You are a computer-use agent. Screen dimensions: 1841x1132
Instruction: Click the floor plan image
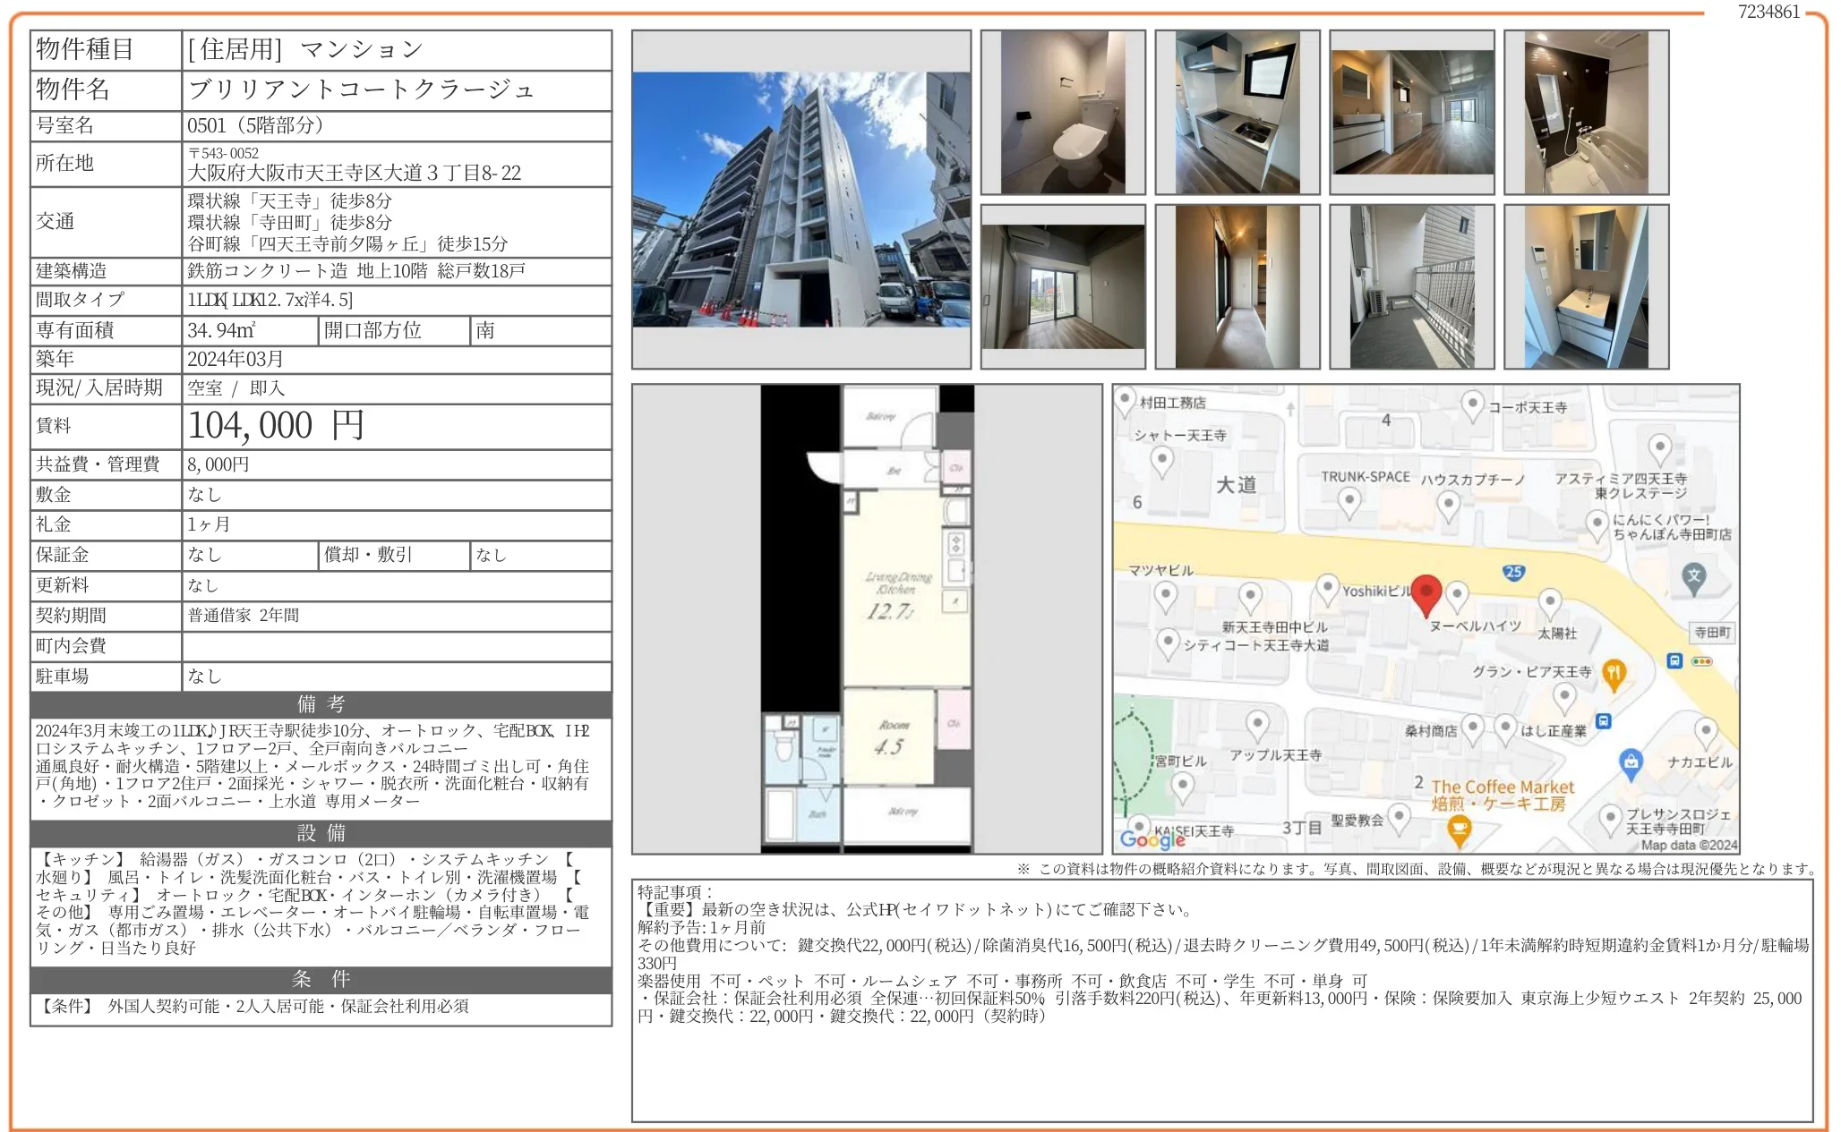point(867,618)
